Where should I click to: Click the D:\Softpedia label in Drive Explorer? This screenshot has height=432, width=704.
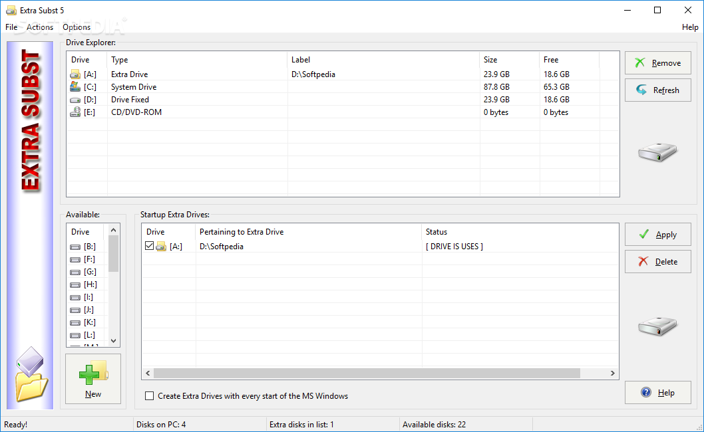(x=313, y=74)
